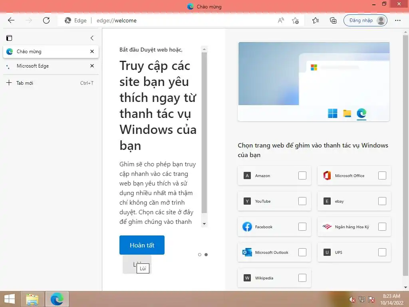The height and width of the screenshot is (307, 409).
Task: Click the Bank of America logo icon
Action: pyautogui.click(x=327, y=226)
